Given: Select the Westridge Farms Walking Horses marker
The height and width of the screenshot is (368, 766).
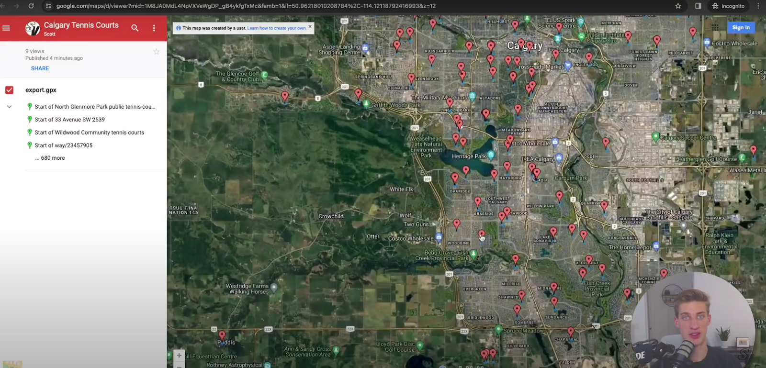Looking at the screenshot, I should pos(274,288).
